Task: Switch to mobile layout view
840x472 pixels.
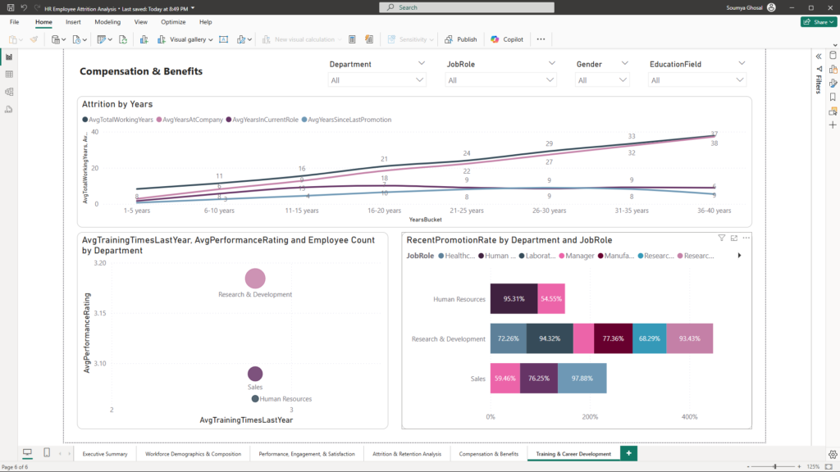Action: [x=47, y=453]
